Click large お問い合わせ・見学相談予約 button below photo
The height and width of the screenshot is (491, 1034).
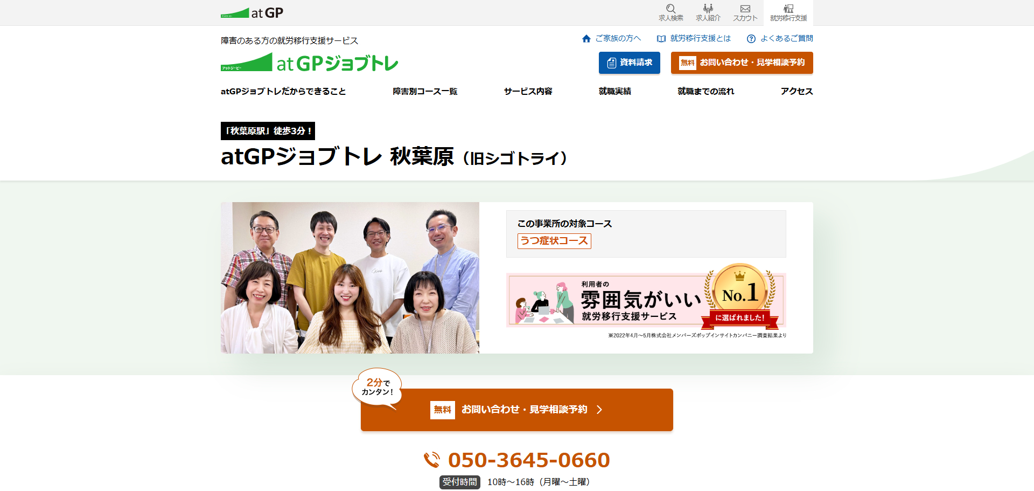pos(517,410)
